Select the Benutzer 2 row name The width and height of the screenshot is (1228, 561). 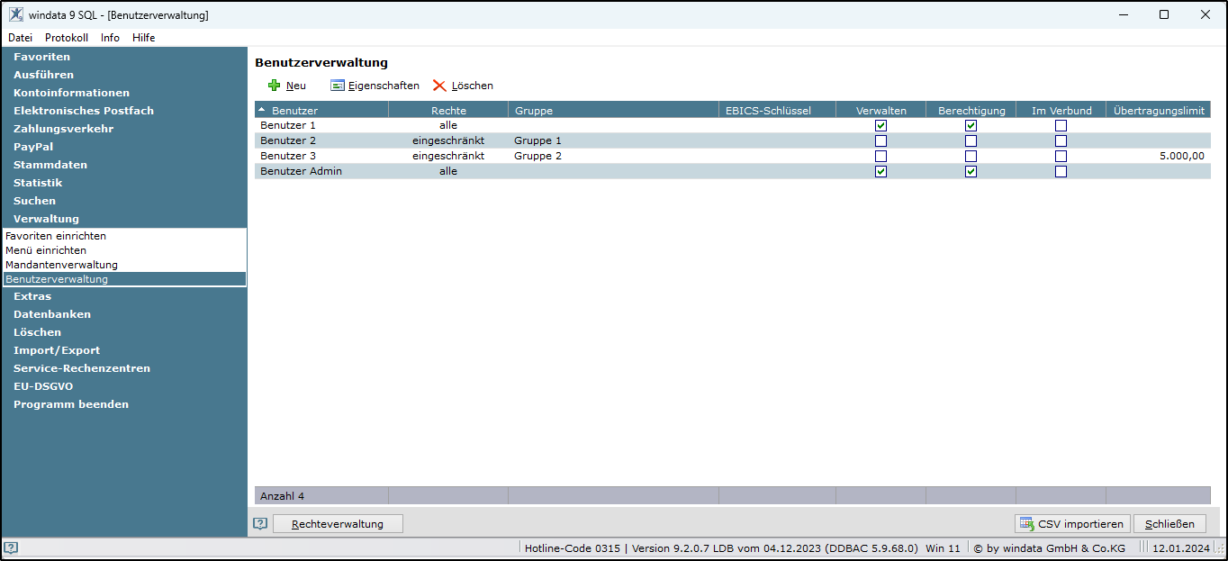point(288,140)
